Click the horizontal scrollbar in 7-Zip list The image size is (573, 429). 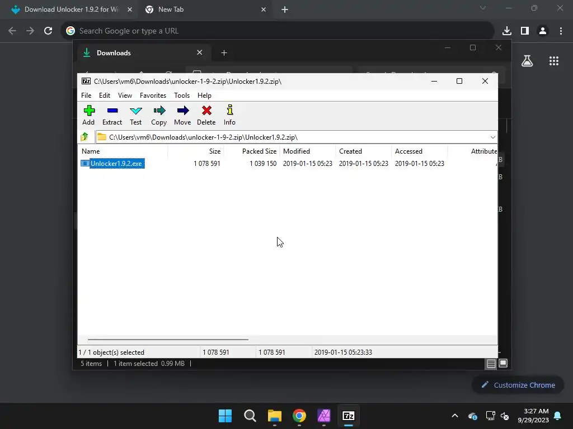tap(168, 339)
